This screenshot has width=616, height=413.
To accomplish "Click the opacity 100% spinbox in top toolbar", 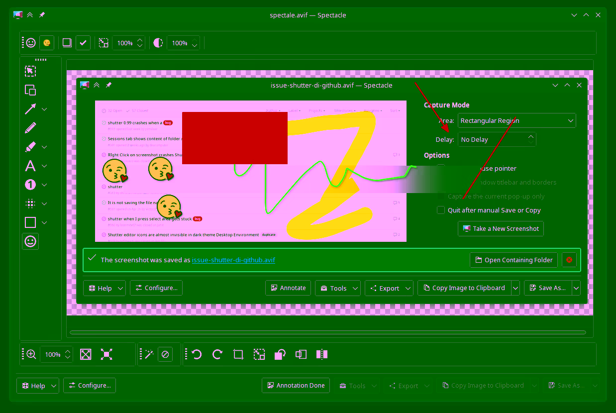I will (x=183, y=43).
